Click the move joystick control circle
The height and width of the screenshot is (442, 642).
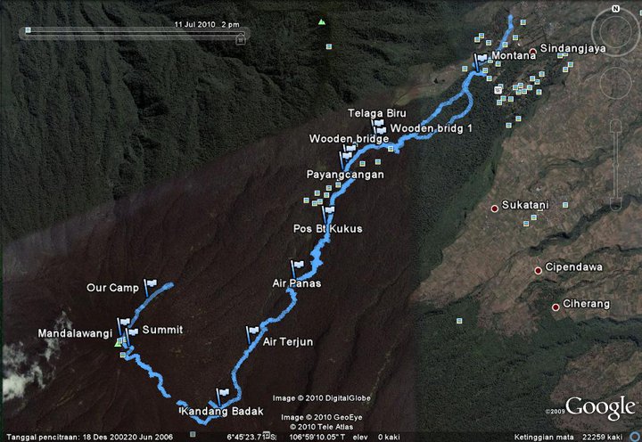click(616, 83)
